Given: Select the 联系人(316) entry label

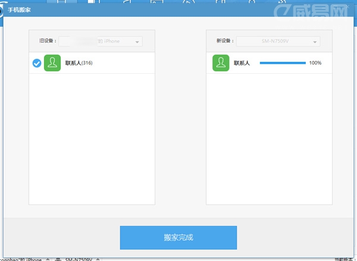Looking at the screenshot, I should coord(79,63).
